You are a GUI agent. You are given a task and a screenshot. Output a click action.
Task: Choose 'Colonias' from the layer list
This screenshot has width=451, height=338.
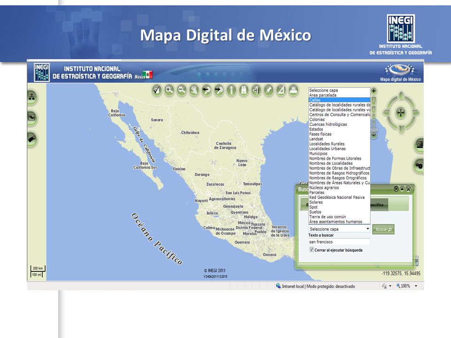339,120
